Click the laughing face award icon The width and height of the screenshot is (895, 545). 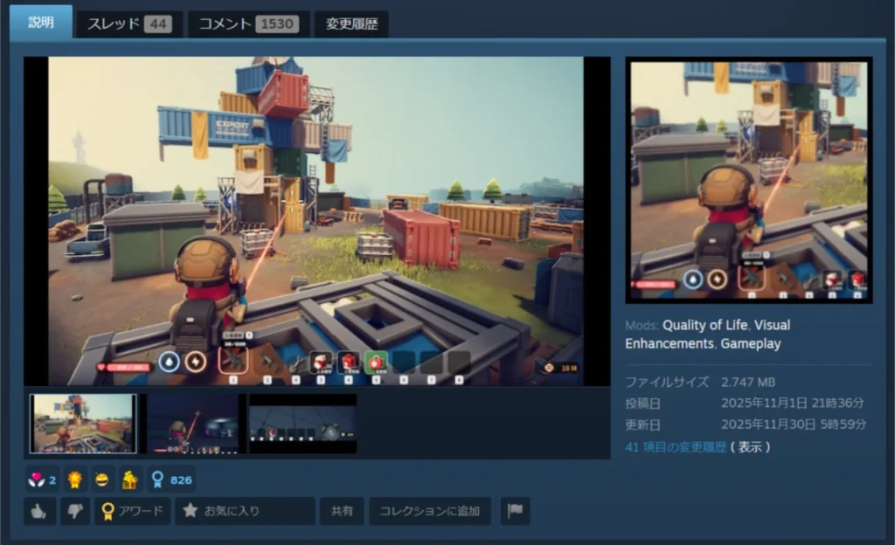point(102,479)
